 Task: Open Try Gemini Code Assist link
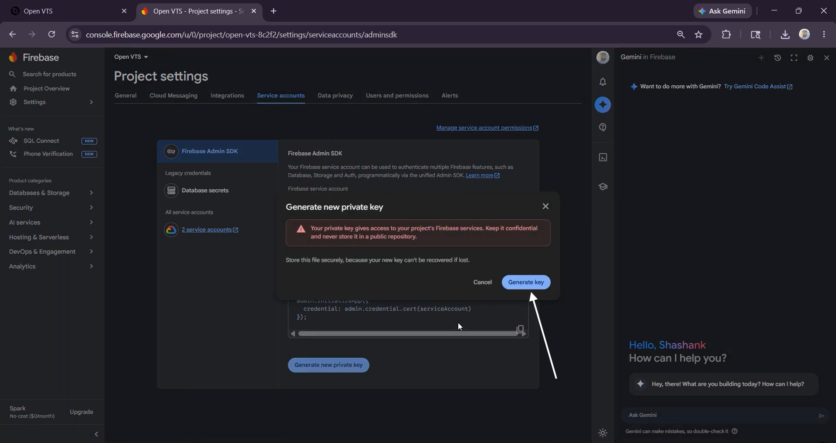[758, 87]
